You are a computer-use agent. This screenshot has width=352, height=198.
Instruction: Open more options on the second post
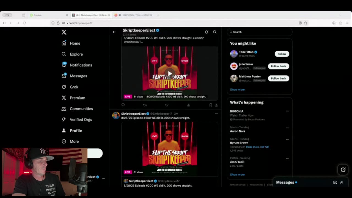click(x=216, y=114)
